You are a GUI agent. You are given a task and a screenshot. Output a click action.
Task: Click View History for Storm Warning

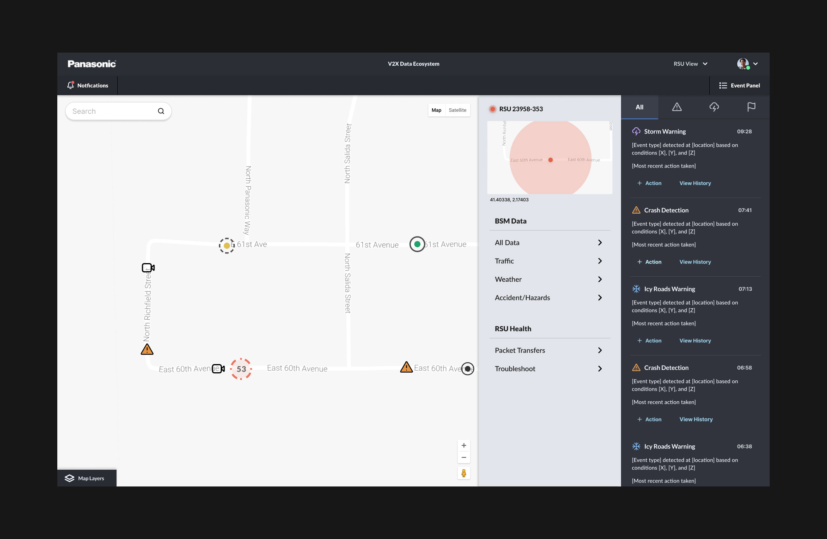point(695,183)
